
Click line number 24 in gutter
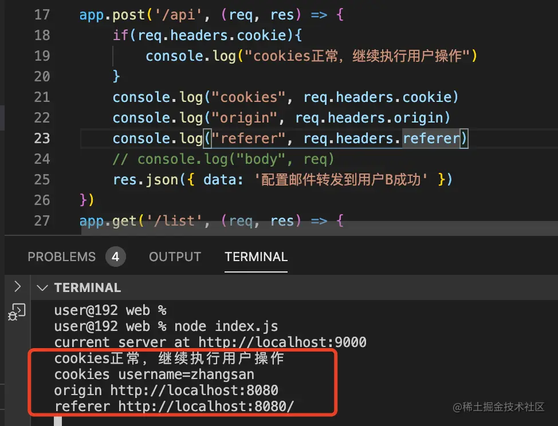42,159
